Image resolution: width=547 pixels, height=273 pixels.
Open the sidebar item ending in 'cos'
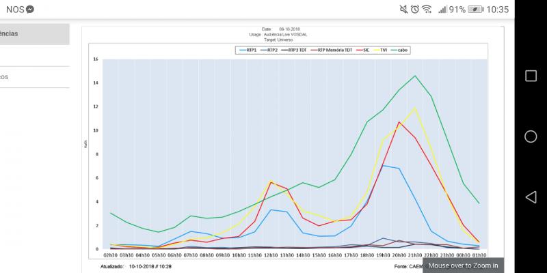[35, 77]
